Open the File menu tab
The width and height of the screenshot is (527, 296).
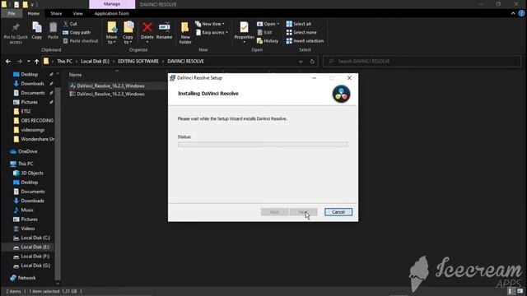12,13
